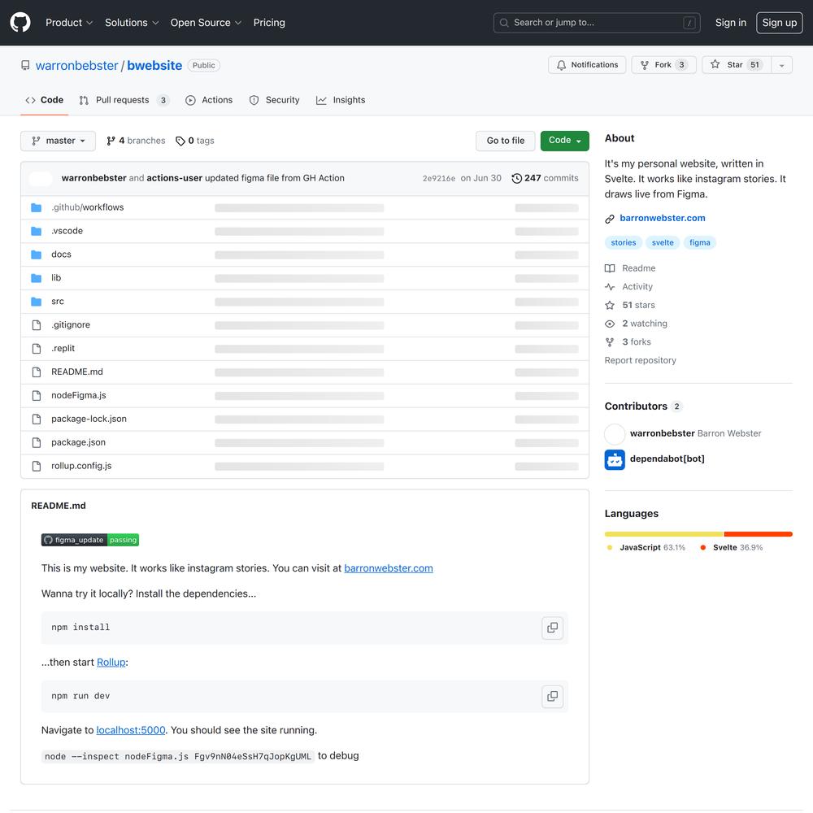Viewport: 813px width, 813px height.
Task: Open the Actions tab
Action: 209,100
